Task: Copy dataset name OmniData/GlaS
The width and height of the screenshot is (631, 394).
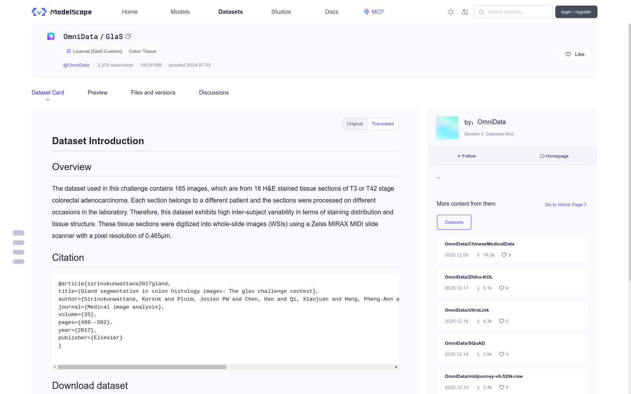Action: pyautogui.click(x=128, y=36)
